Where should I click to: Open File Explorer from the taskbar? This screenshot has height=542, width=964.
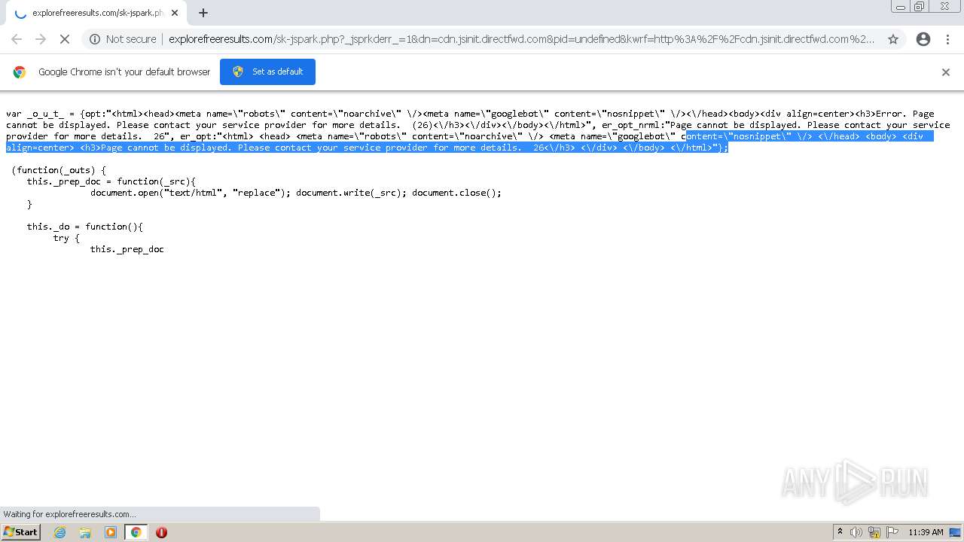(x=85, y=531)
